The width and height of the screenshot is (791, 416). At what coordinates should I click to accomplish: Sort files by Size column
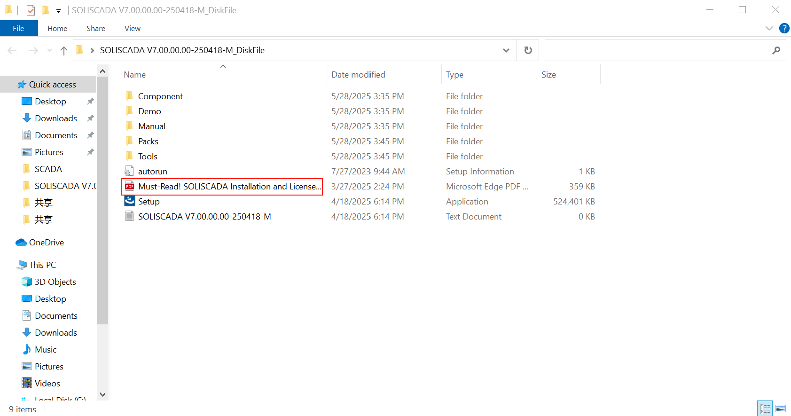[548, 75]
